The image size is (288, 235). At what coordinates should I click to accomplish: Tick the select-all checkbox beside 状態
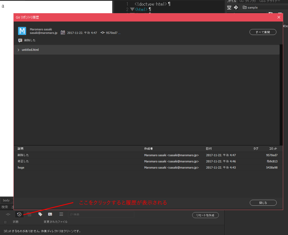(x=5, y=222)
